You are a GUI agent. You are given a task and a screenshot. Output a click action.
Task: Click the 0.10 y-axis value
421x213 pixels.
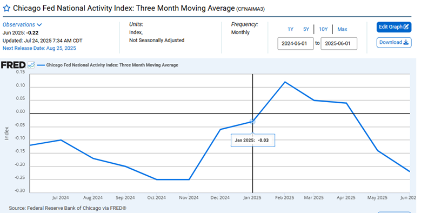point(21,85)
